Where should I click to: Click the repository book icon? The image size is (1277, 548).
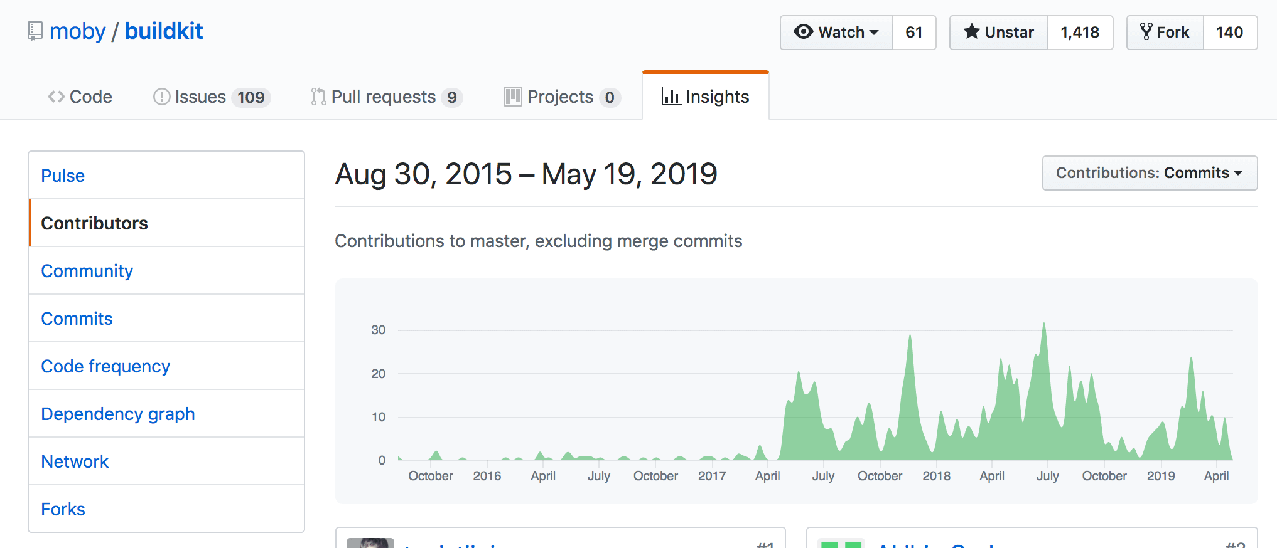click(x=35, y=31)
